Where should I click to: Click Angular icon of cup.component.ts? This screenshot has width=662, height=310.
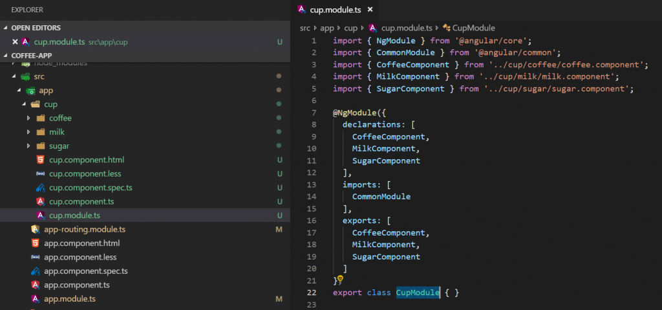click(x=41, y=202)
